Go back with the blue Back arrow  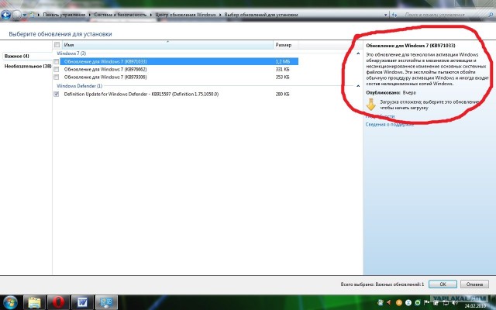pos(5,15)
